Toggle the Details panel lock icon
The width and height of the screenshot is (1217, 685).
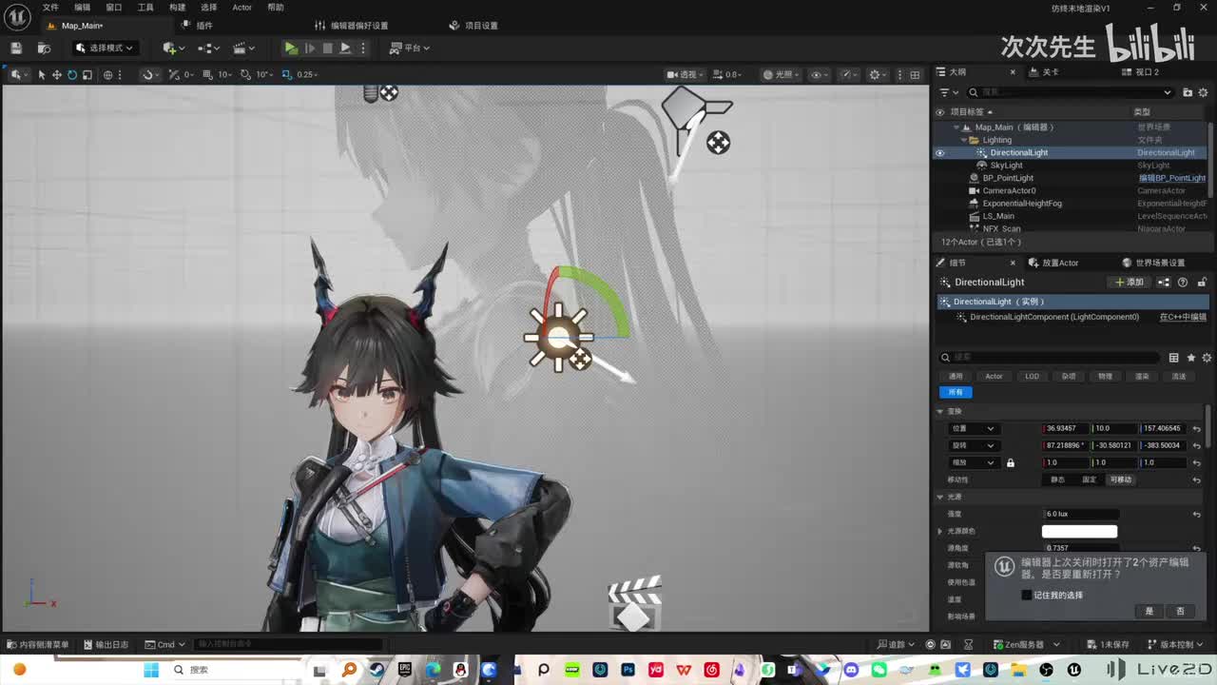(1202, 283)
